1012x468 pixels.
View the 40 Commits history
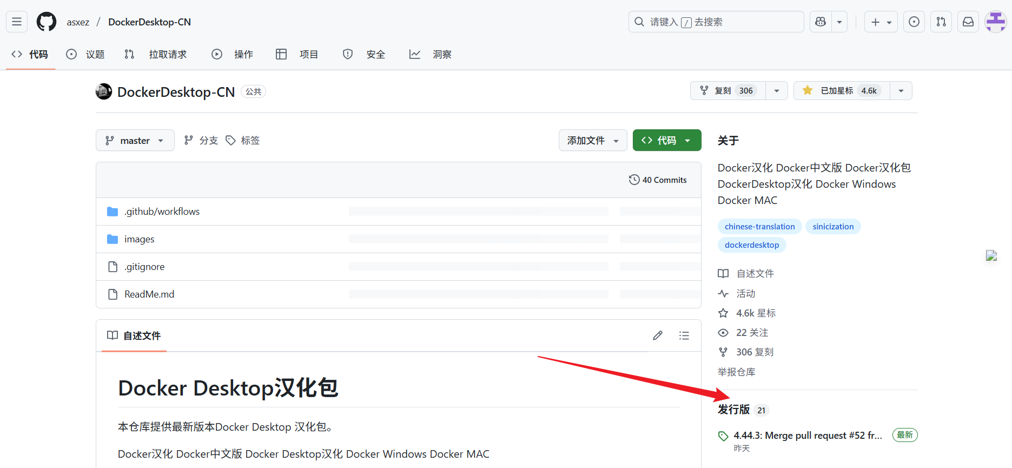coord(658,180)
